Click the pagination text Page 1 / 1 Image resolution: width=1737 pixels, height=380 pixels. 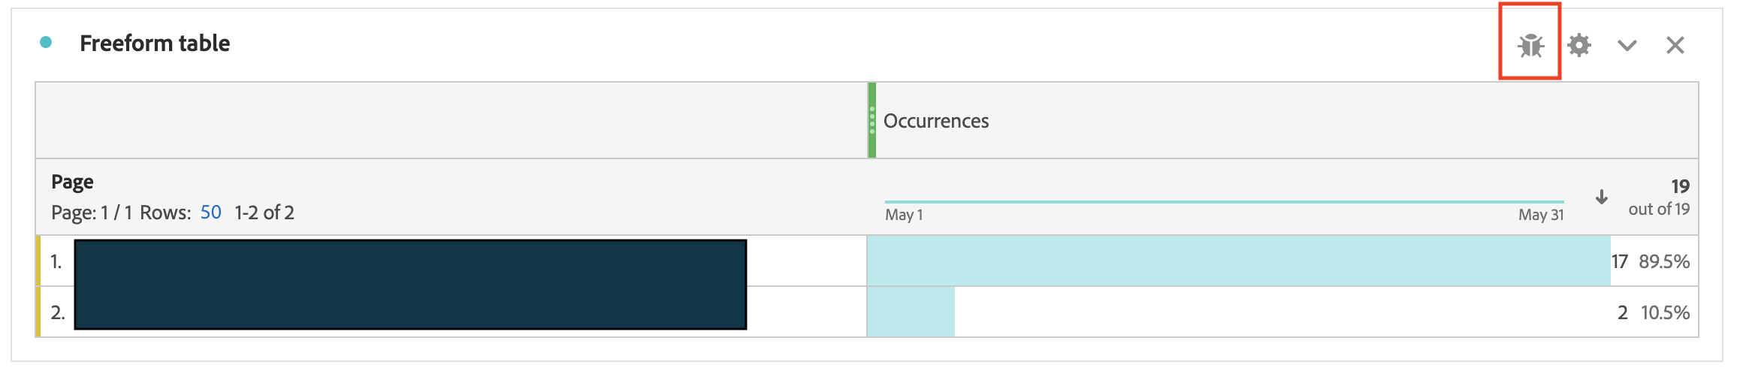coord(92,213)
